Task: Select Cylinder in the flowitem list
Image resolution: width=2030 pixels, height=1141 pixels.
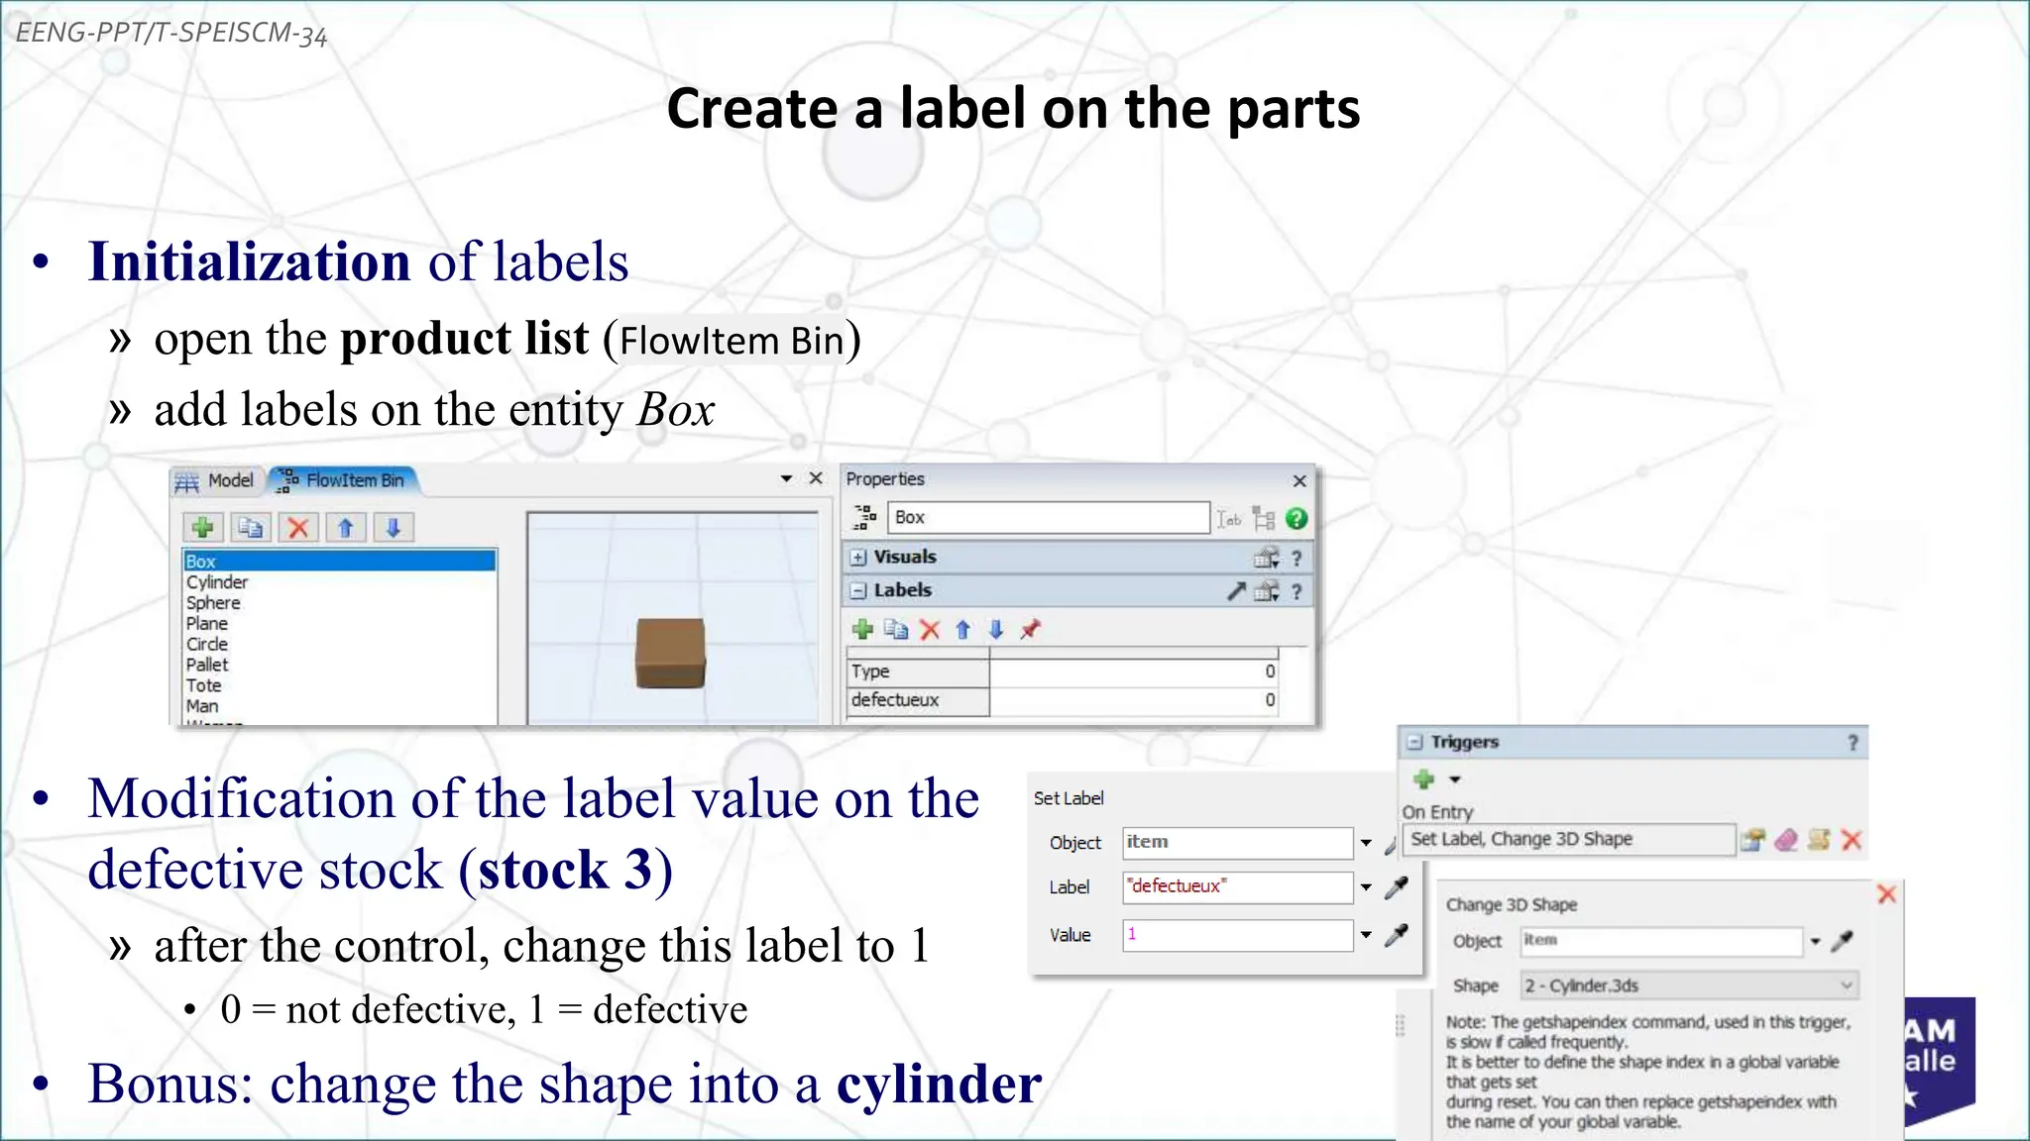Action: tap(217, 582)
